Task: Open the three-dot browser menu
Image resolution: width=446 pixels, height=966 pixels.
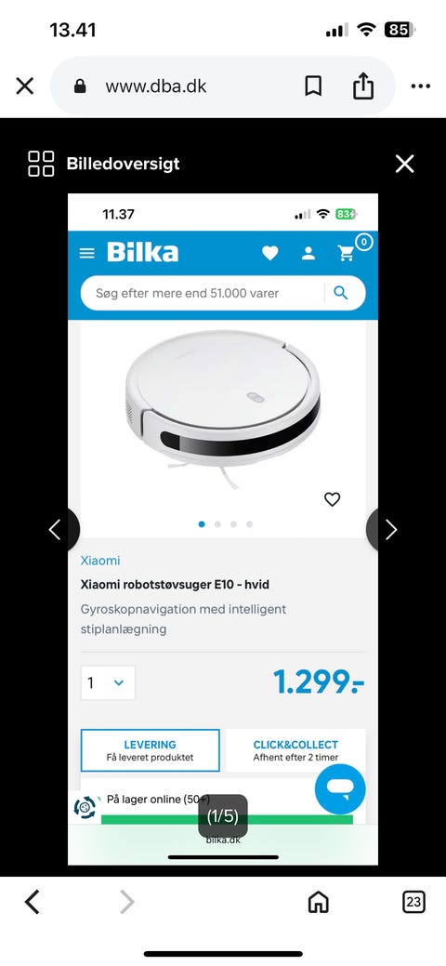Action: 421,86
